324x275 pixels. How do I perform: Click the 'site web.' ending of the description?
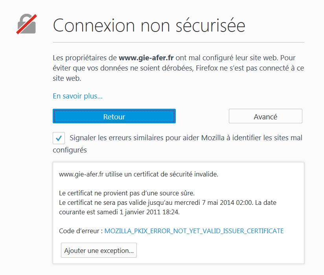point(67,78)
